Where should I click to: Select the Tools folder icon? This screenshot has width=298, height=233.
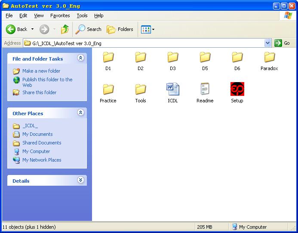click(140, 89)
